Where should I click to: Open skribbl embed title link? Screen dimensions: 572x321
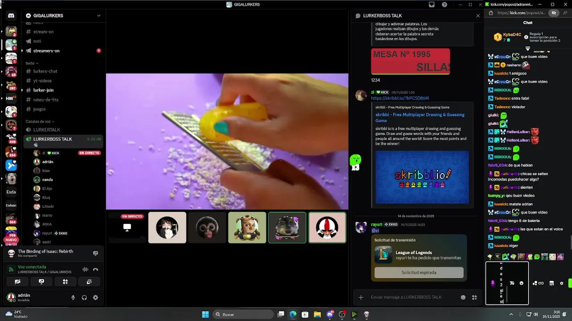tap(420, 118)
